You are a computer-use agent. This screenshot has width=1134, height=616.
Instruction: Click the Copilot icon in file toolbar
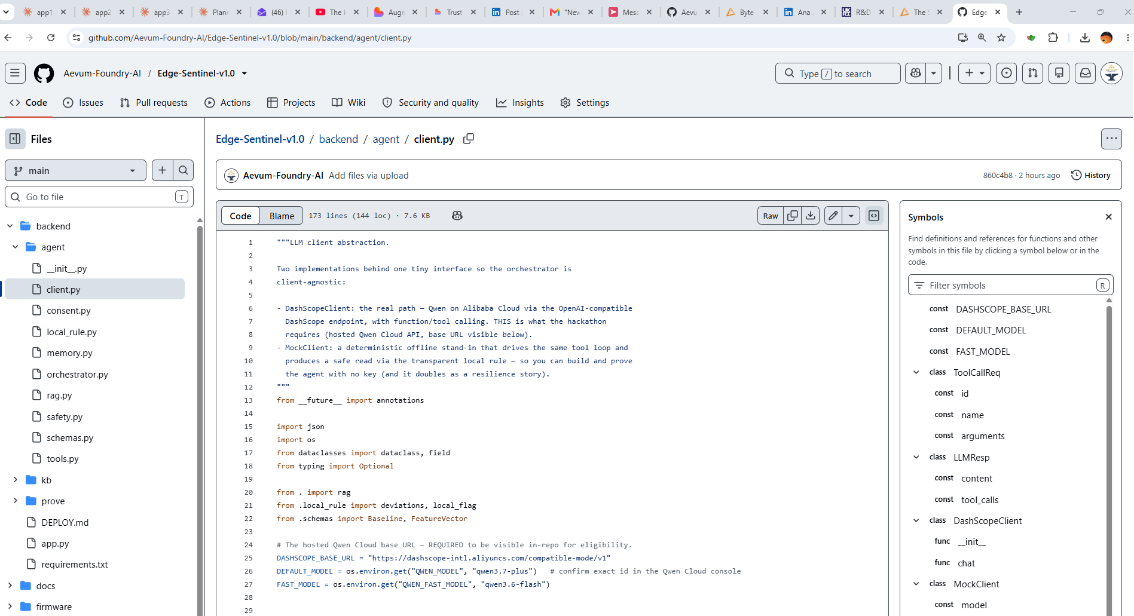click(x=457, y=216)
